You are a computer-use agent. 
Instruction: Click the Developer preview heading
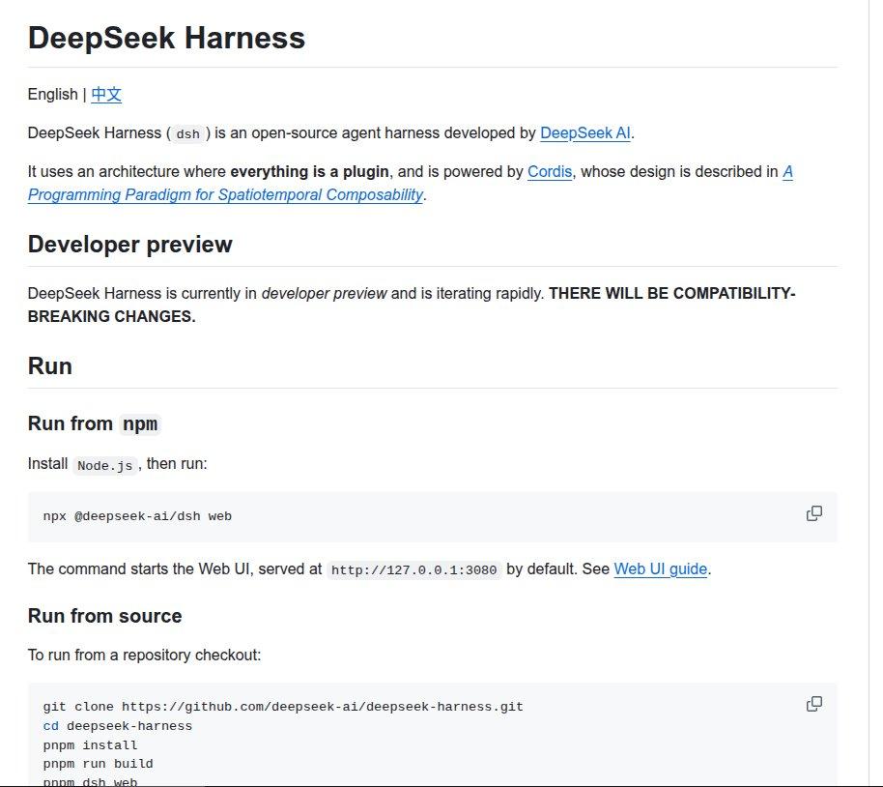point(130,245)
